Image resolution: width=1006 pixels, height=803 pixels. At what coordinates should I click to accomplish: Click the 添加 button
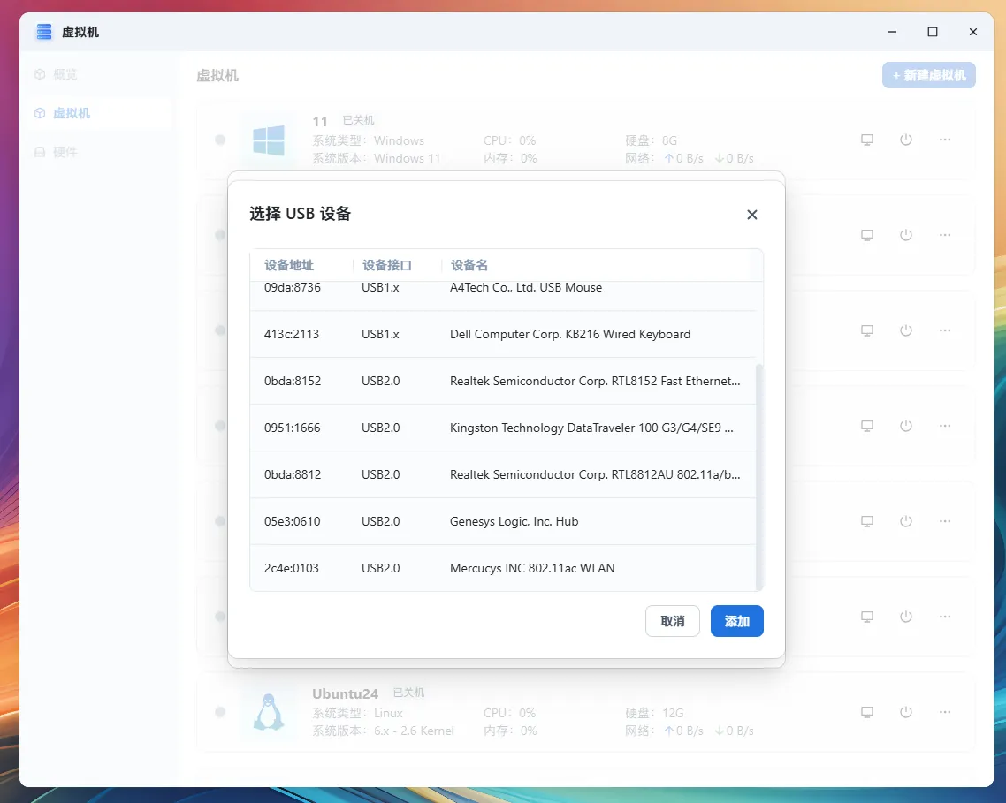[736, 621]
